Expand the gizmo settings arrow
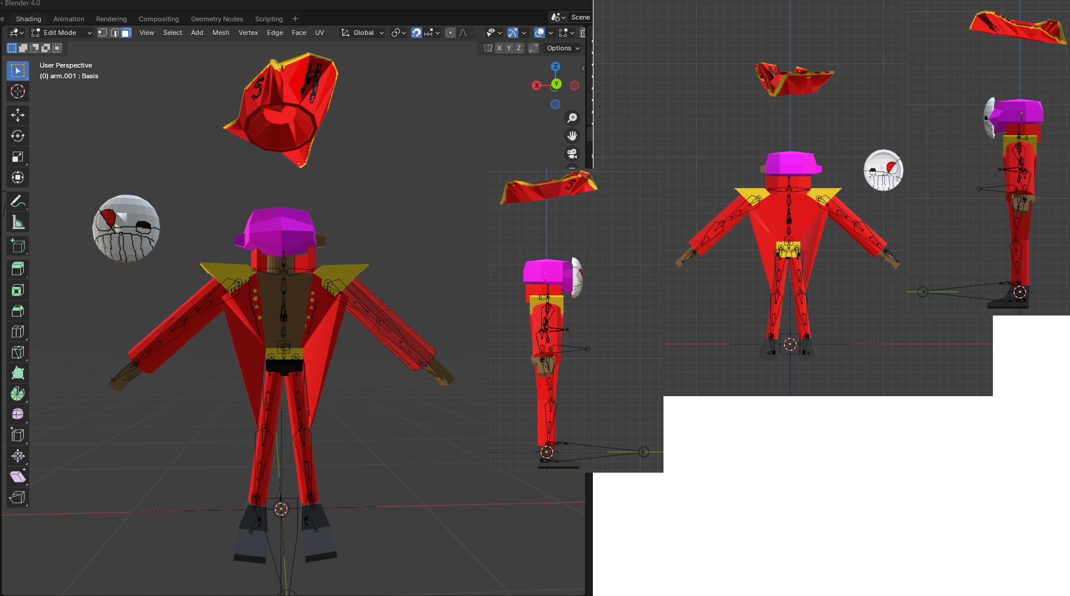1070x596 pixels. [524, 33]
